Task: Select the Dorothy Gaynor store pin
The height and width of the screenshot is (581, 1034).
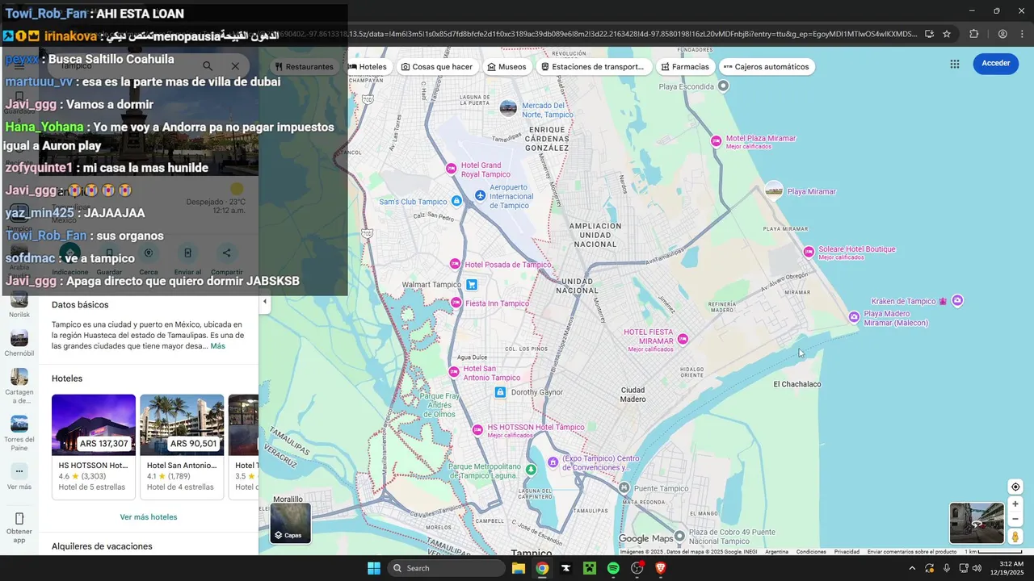Action: point(500,392)
